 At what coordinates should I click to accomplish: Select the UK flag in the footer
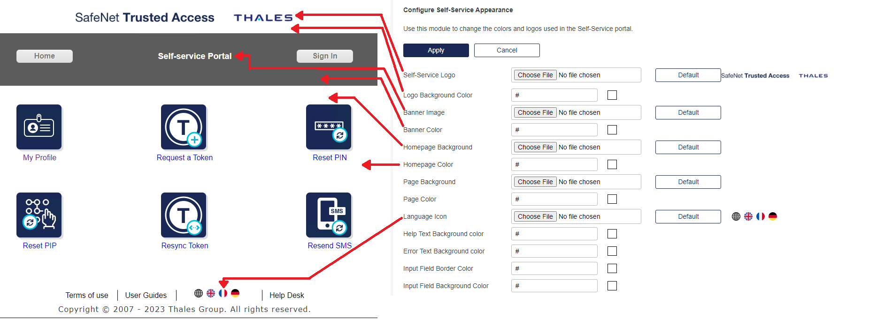point(211,293)
